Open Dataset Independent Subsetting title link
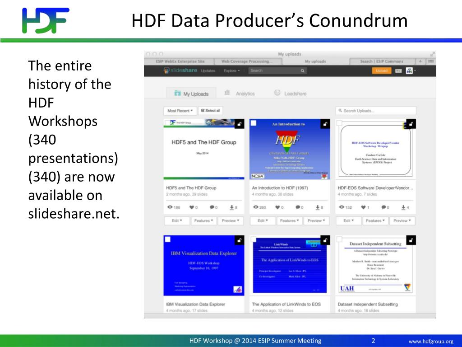Image resolution: width=462 pixels, height=347 pixels. [x=368, y=304]
